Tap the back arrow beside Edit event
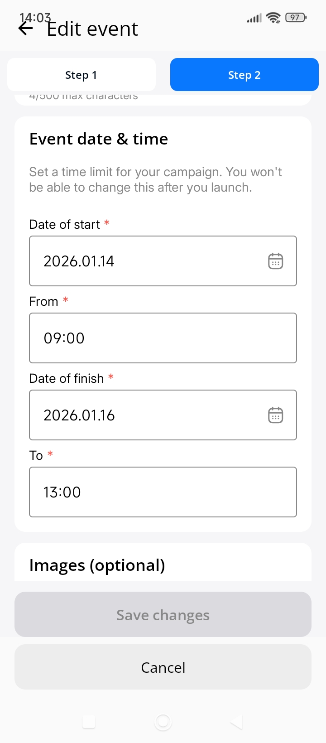The image size is (326, 743). click(x=26, y=29)
